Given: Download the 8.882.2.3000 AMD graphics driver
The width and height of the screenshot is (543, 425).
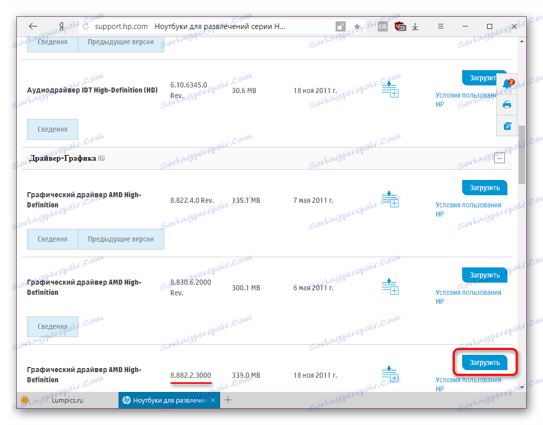Looking at the screenshot, I should point(485,362).
